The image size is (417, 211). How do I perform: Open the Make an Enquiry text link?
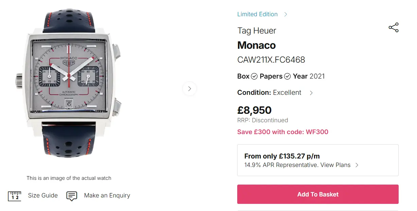[x=107, y=195]
